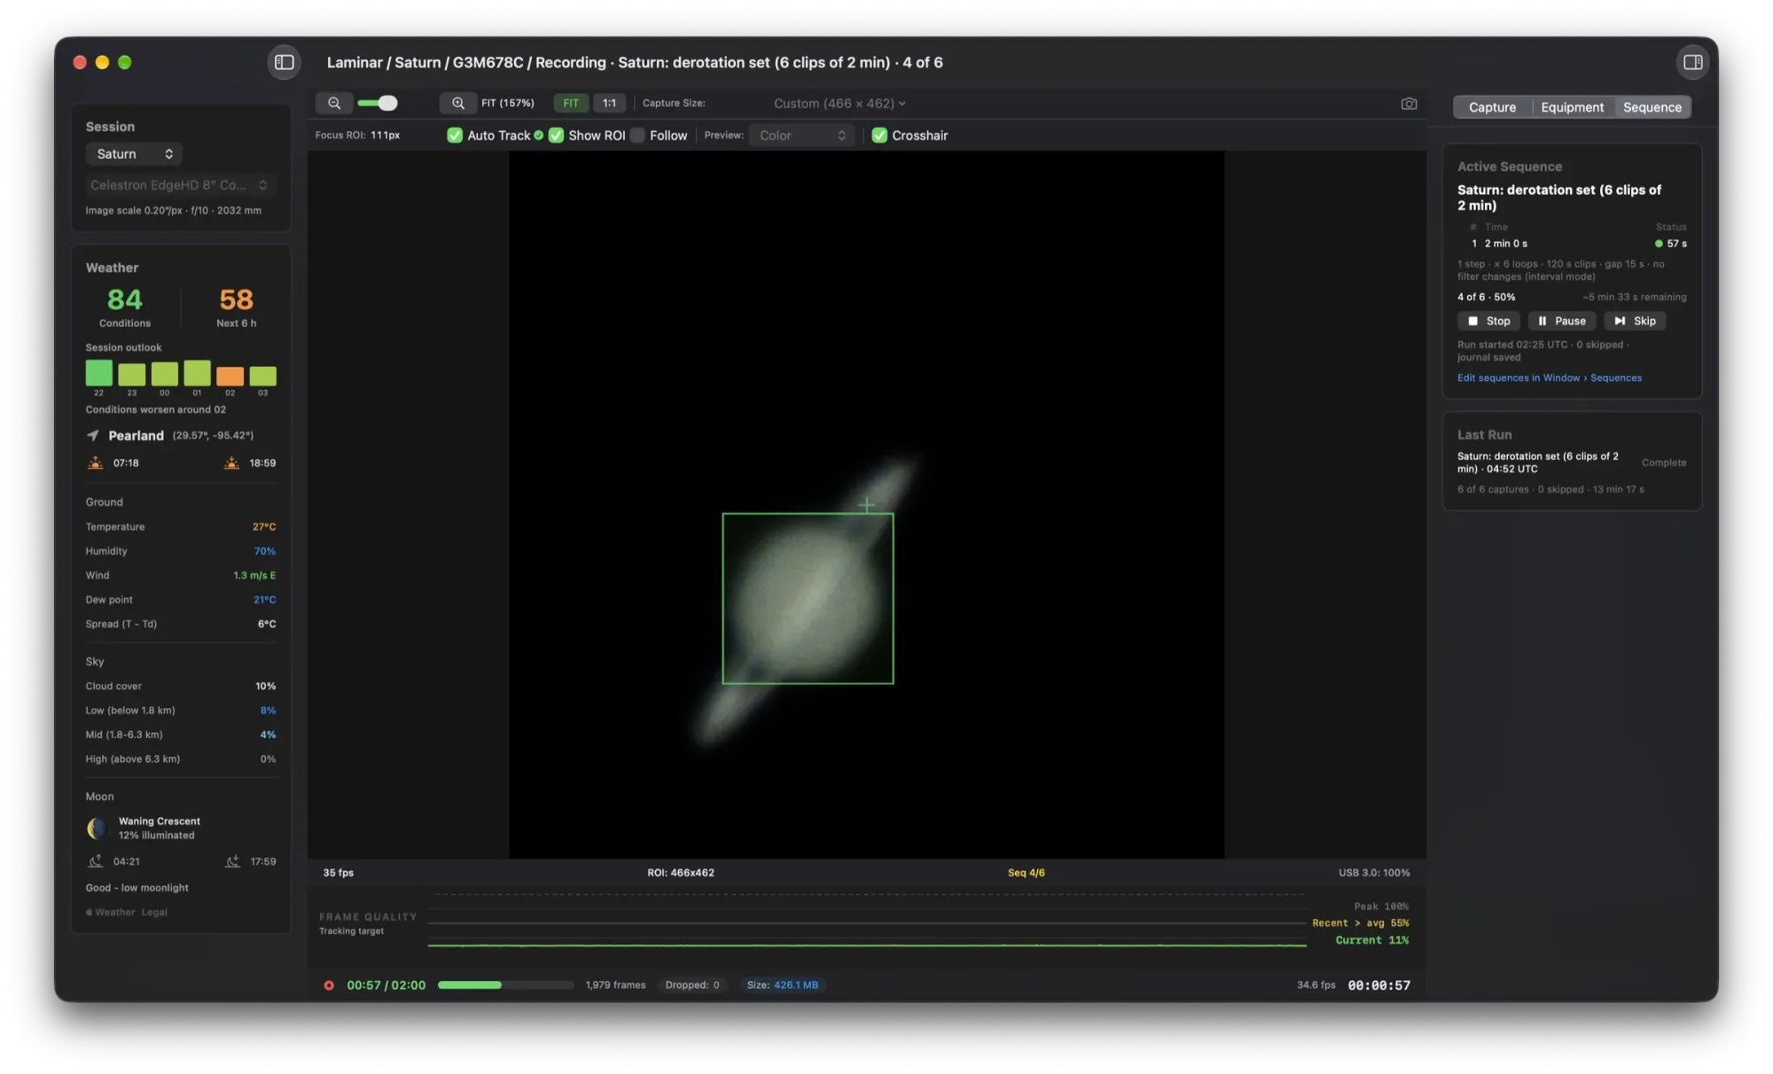
Task: Turn off the Crosshair checkbox
Action: point(879,136)
